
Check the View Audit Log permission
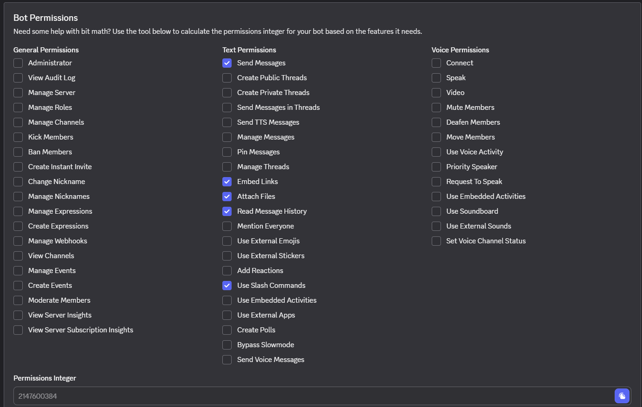(x=18, y=78)
